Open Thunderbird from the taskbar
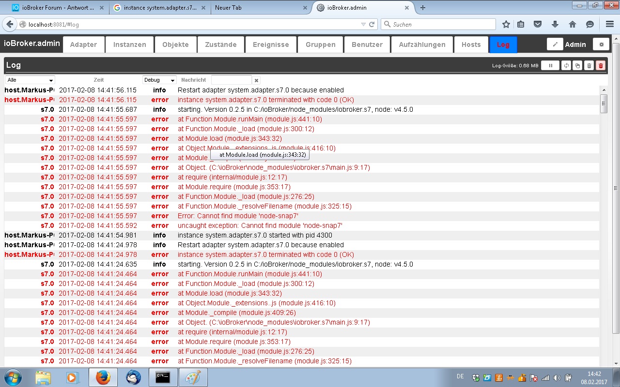 133,377
